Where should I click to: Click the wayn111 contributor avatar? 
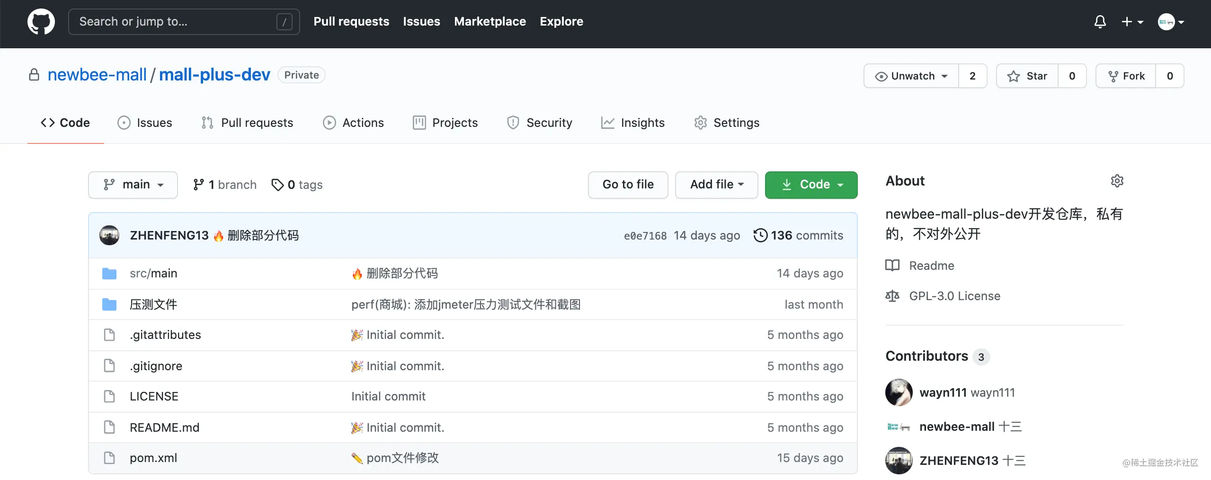click(899, 392)
